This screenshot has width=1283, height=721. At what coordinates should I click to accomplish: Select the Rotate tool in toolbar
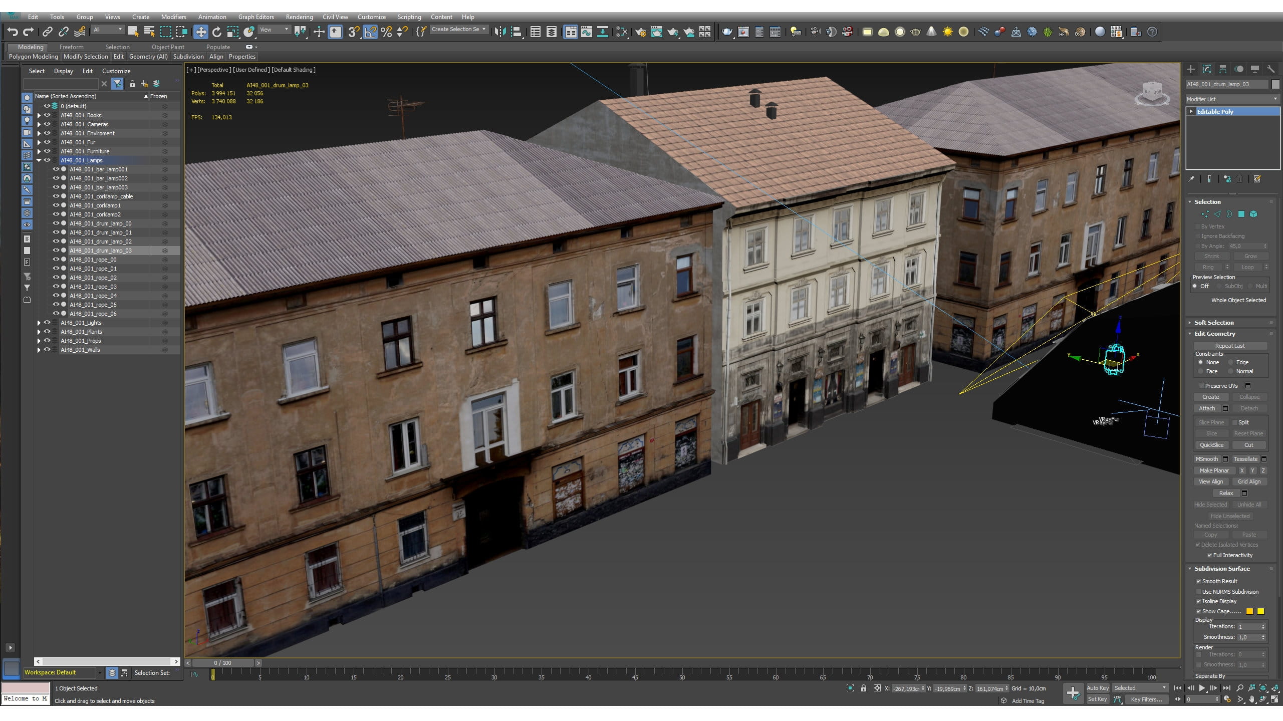tap(216, 32)
